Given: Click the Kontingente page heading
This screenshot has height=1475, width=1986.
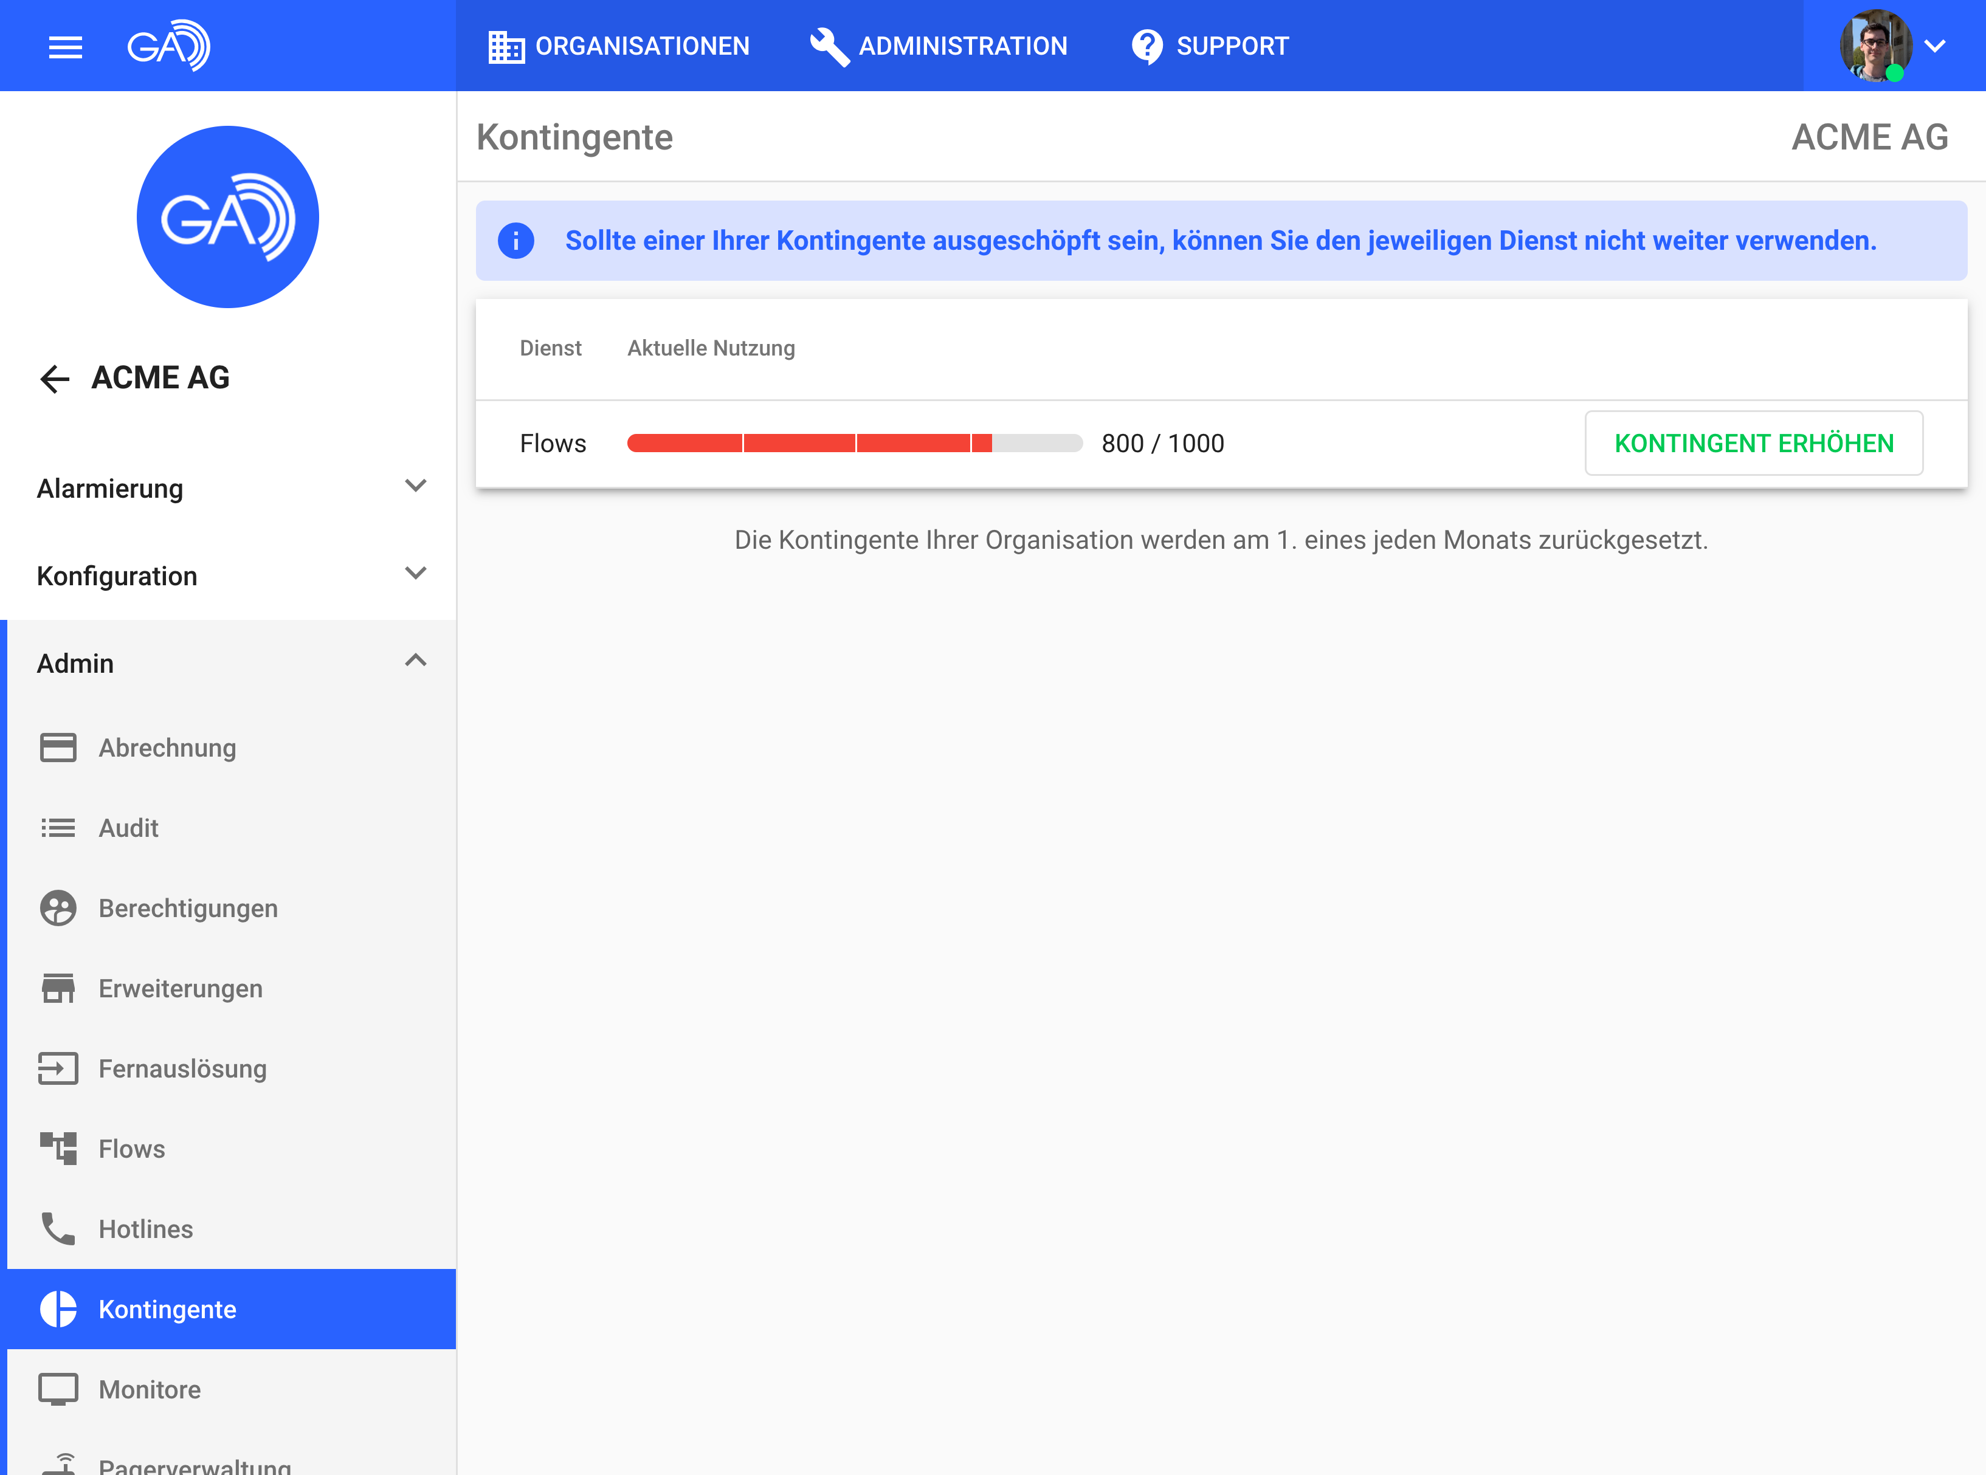Looking at the screenshot, I should pos(574,137).
